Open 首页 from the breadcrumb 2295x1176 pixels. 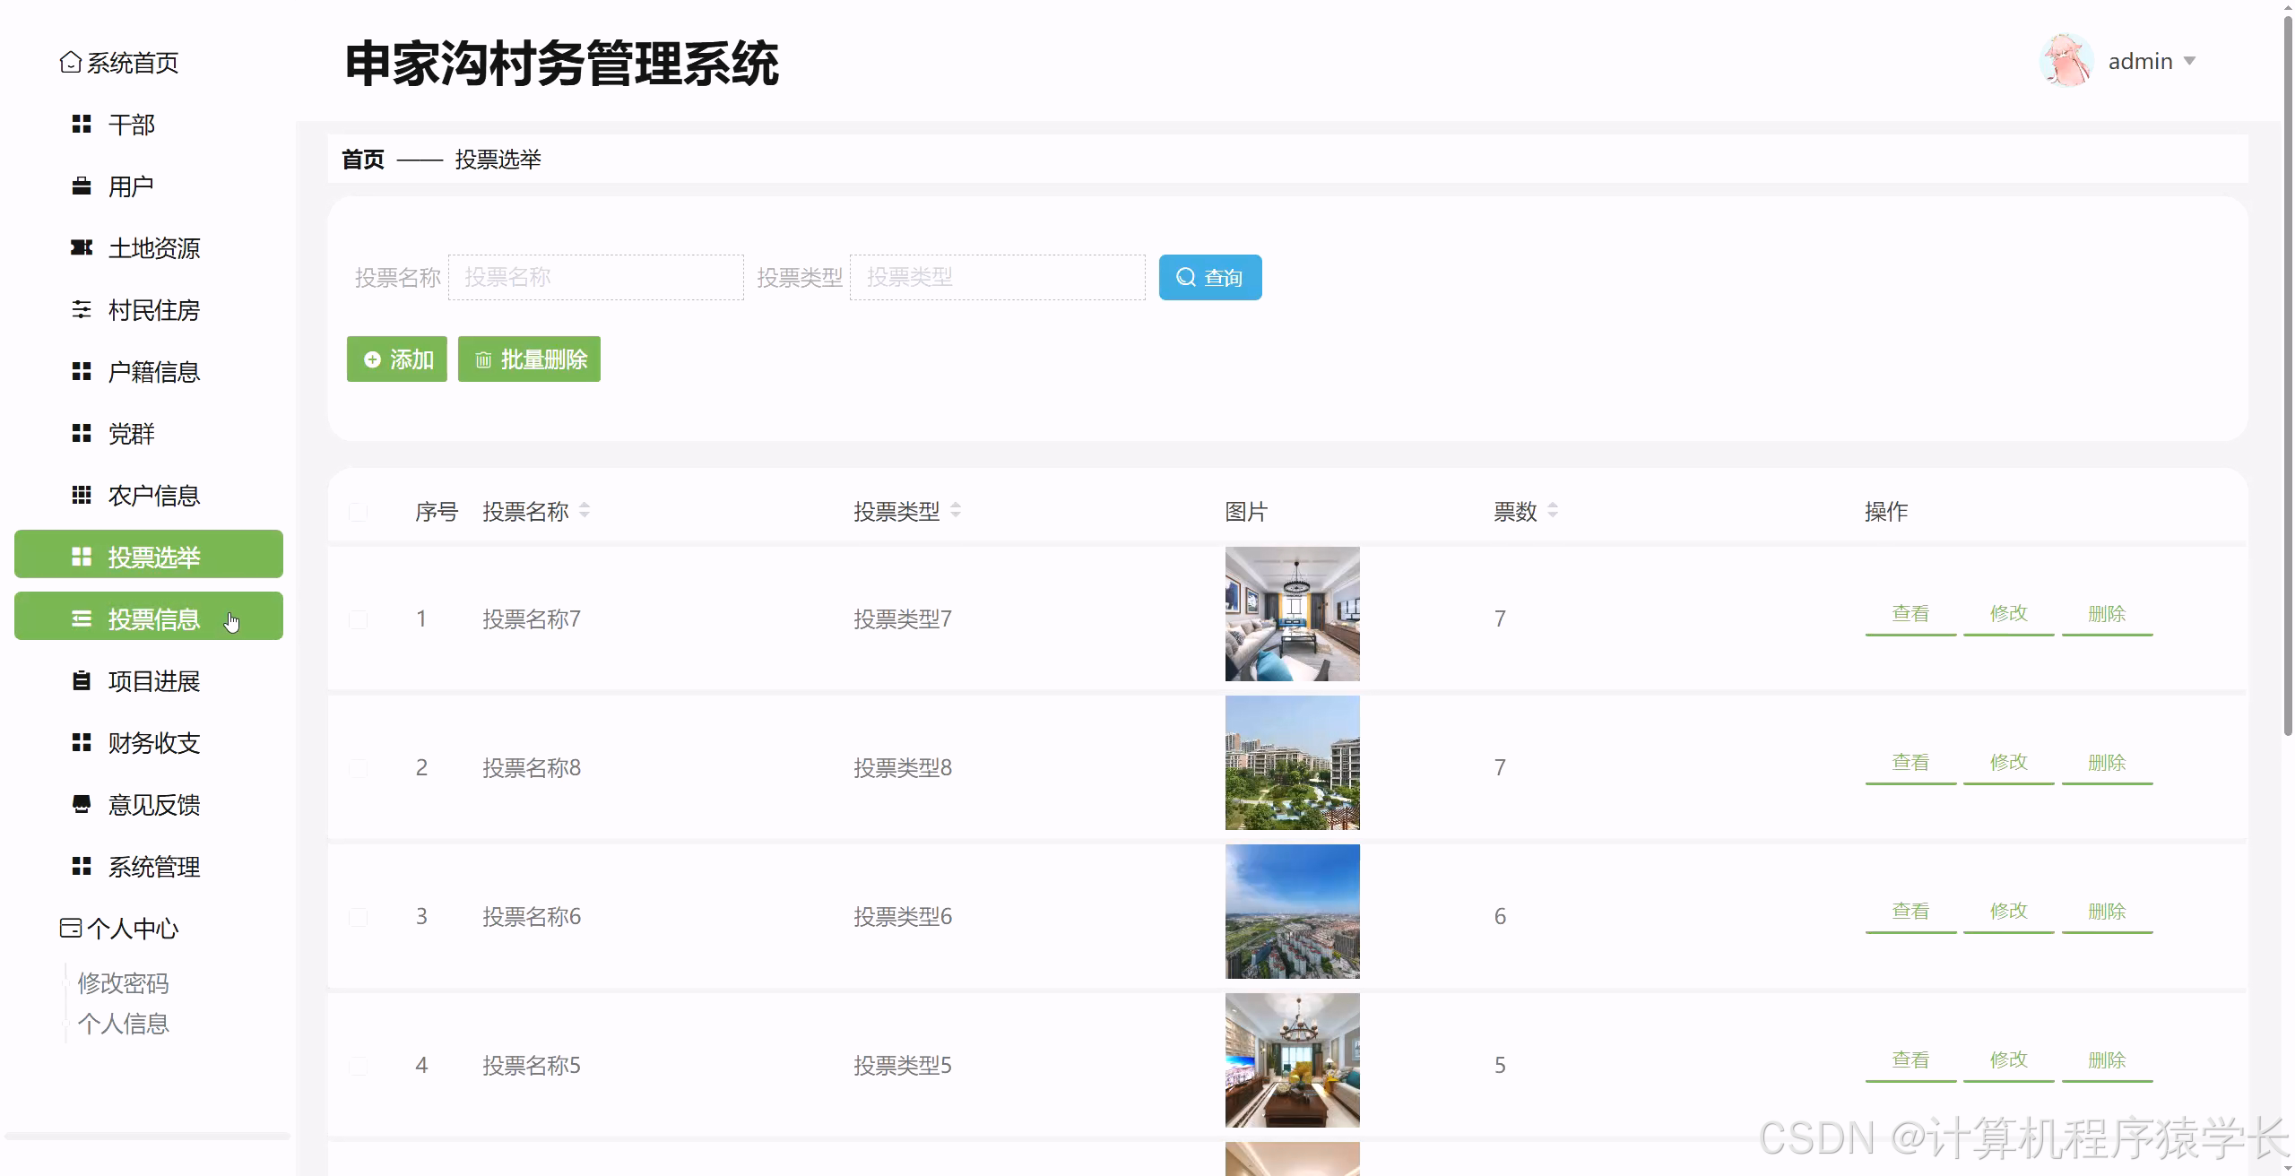(x=362, y=159)
